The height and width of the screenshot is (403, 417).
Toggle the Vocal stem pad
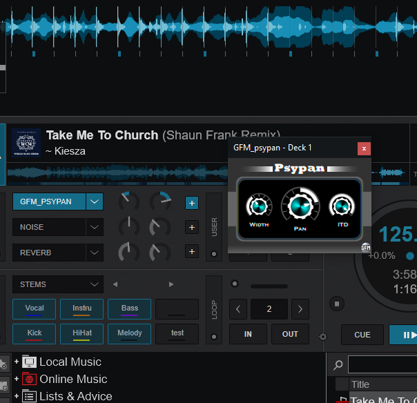coord(35,309)
